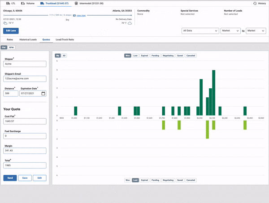Toggle Lost in the bottom chart filters
The width and height of the screenshot is (269, 203).
coord(135,180)
